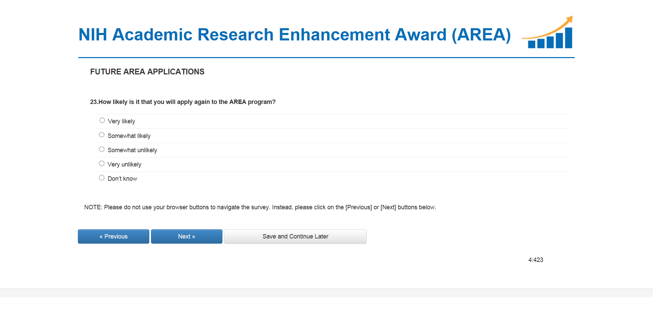Image resolution: width=653 pixels, height=318 pixels.
Task: Click the gray footer bar
Action: pos(326,293)
